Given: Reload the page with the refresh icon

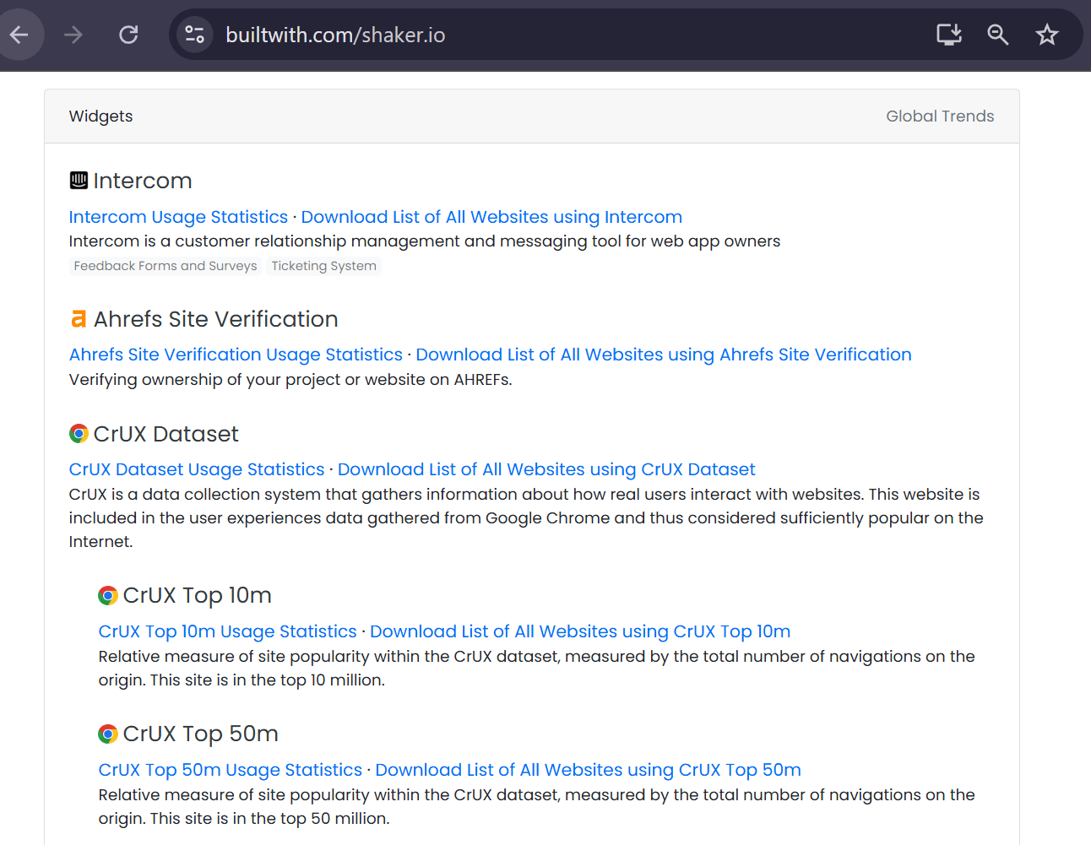Looking at the screenshot, I should click(x=128, y=35).
